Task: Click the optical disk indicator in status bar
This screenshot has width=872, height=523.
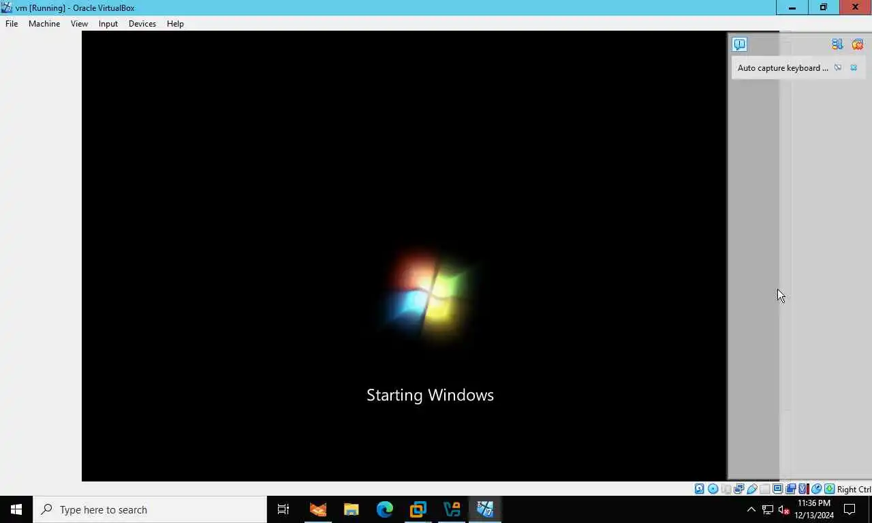Action: pyautogui.click(x=713, y=489)
